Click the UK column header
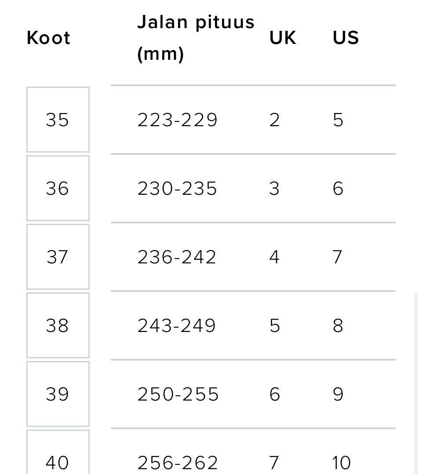422x474 pixels. (x=283, y=38)
